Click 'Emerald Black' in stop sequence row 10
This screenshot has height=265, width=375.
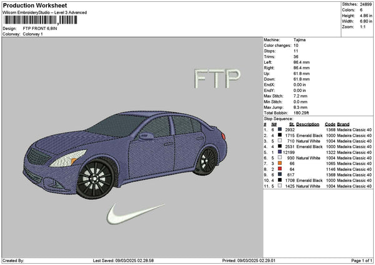point(309,181)
